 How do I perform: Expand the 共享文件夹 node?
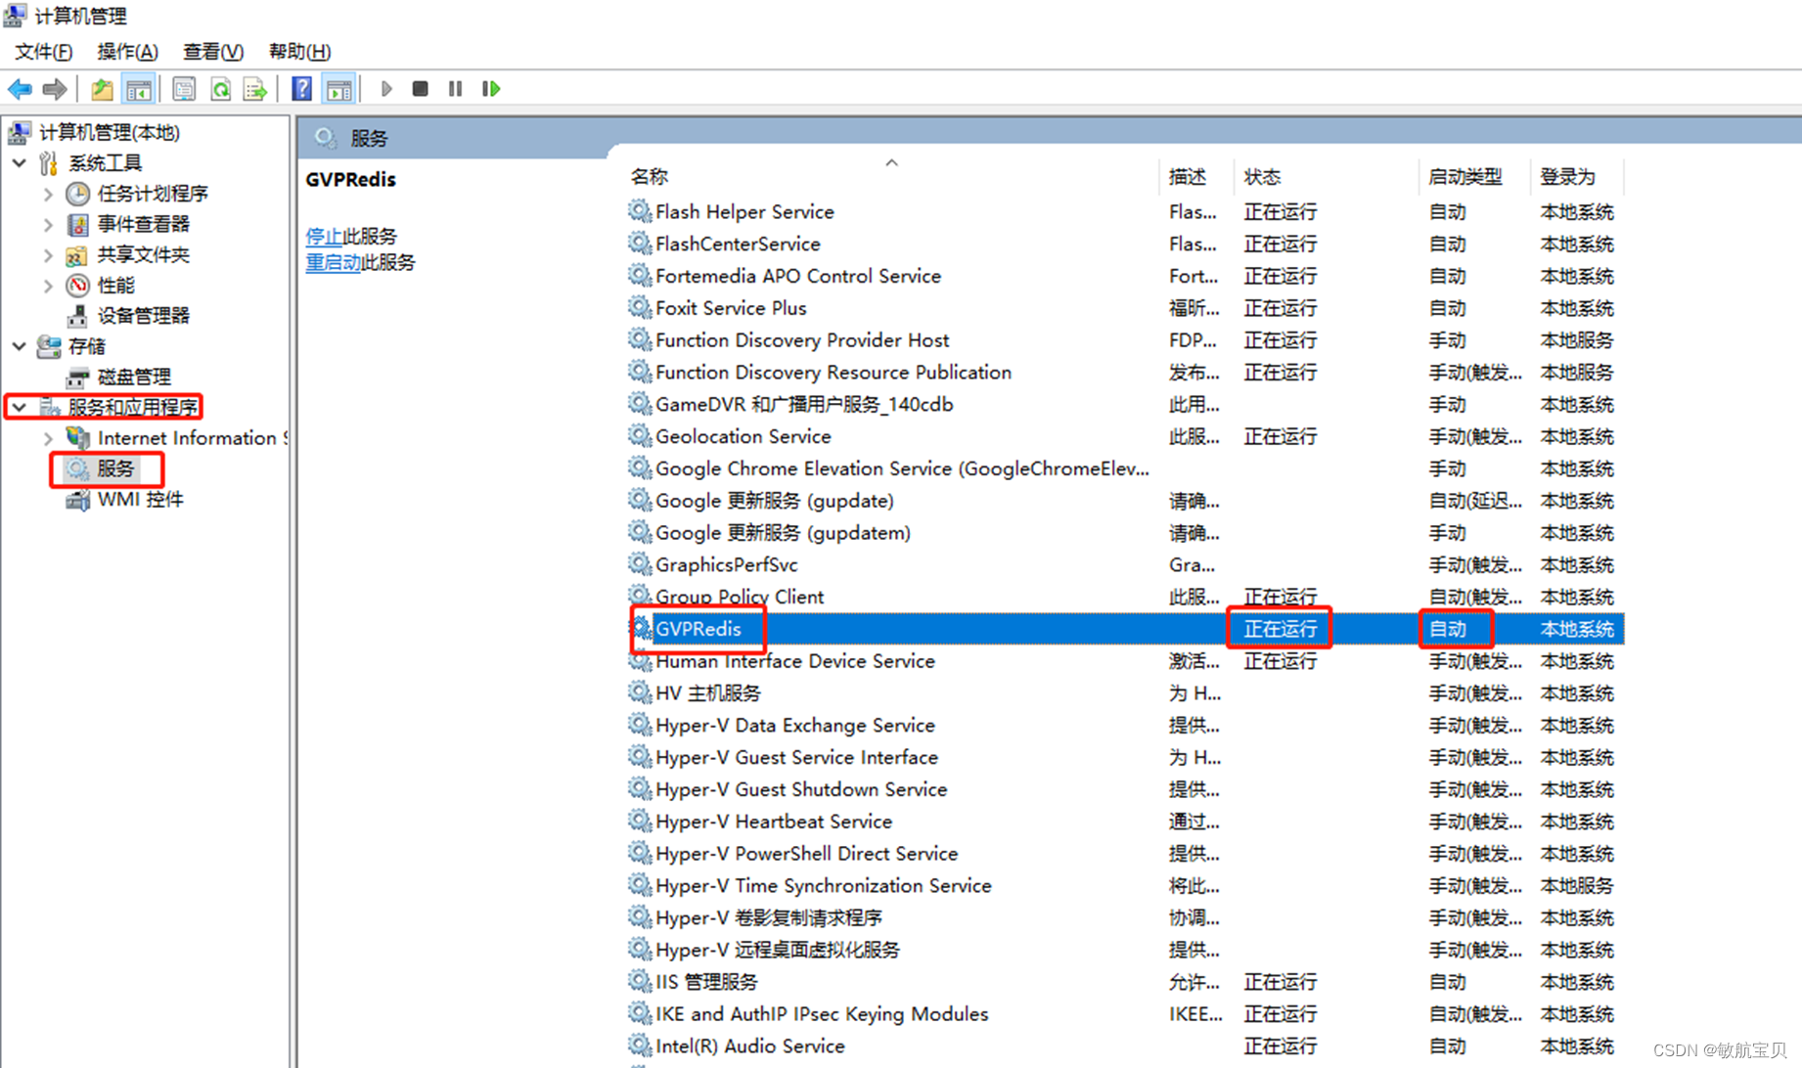[48, 255]
